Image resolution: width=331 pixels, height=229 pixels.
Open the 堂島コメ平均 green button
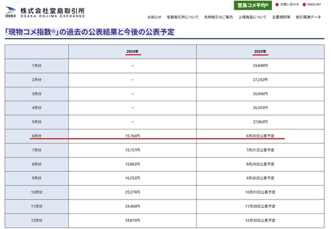(x=253, y=5)
